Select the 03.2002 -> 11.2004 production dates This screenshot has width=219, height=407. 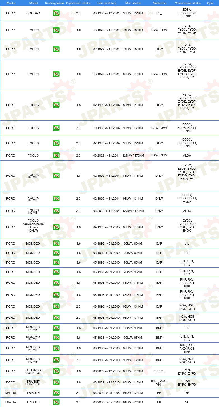(106, 155)
